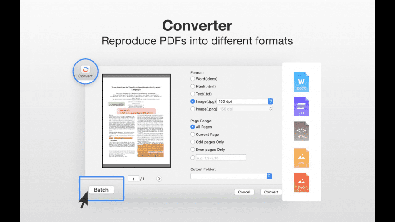Select Html(.html) format option
This screenshot has height=222, width=395.
[193, 86]
